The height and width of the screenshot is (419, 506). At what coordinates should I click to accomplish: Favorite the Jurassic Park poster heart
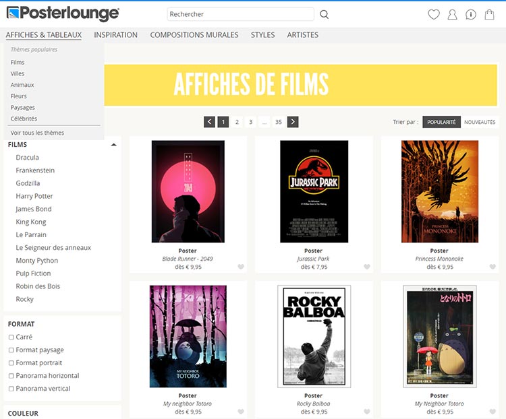(x=366, y=267)
